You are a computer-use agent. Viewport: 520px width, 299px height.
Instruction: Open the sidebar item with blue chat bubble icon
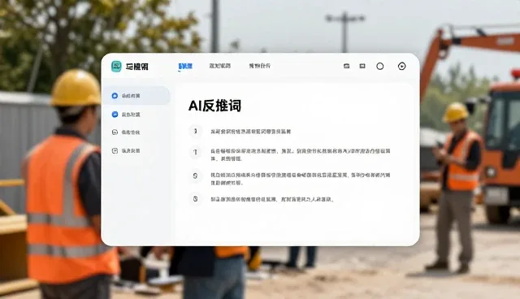(126, 115)
